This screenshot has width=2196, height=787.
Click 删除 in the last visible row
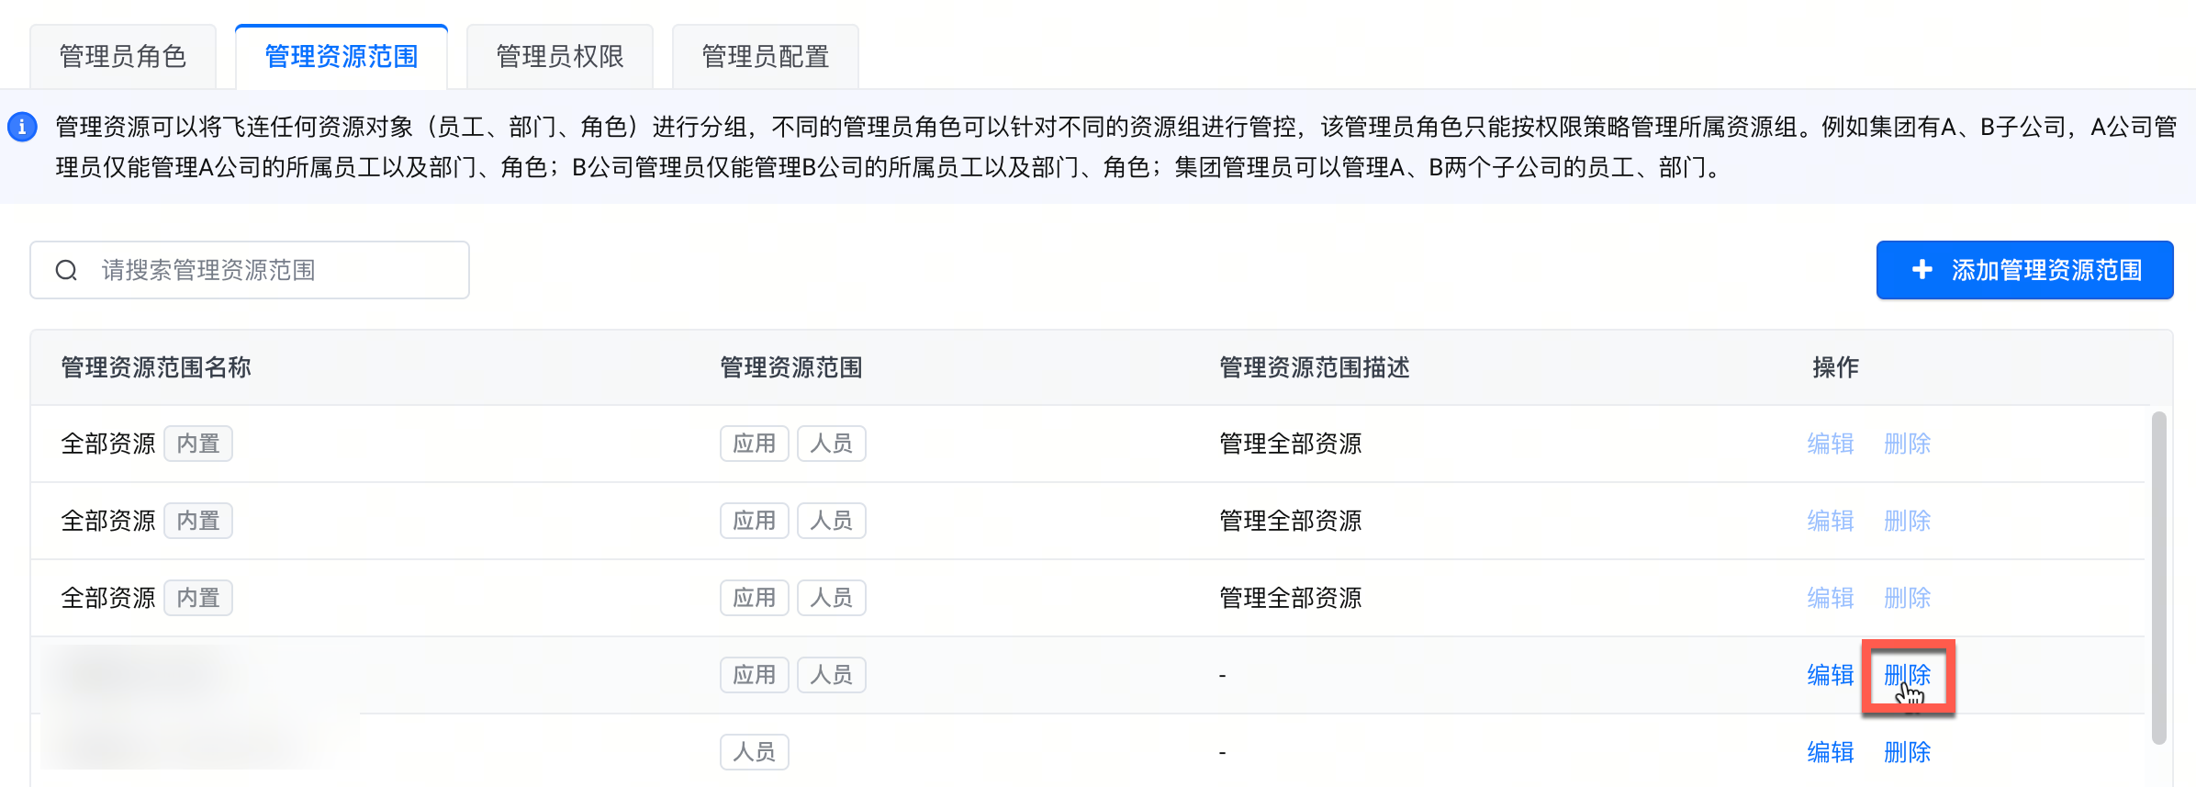(1907, 752)
